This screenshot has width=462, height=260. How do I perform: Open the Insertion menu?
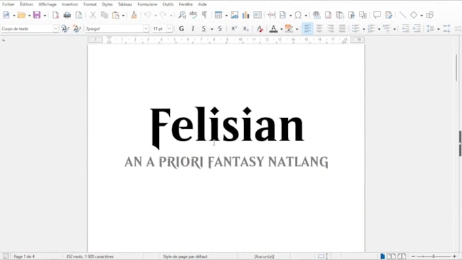coord(70,5)
